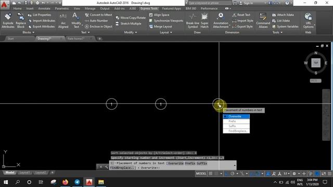Screen dimensions: 333x187
Task: Open the status bar customization menu
Action: click(x=330, y=173)
